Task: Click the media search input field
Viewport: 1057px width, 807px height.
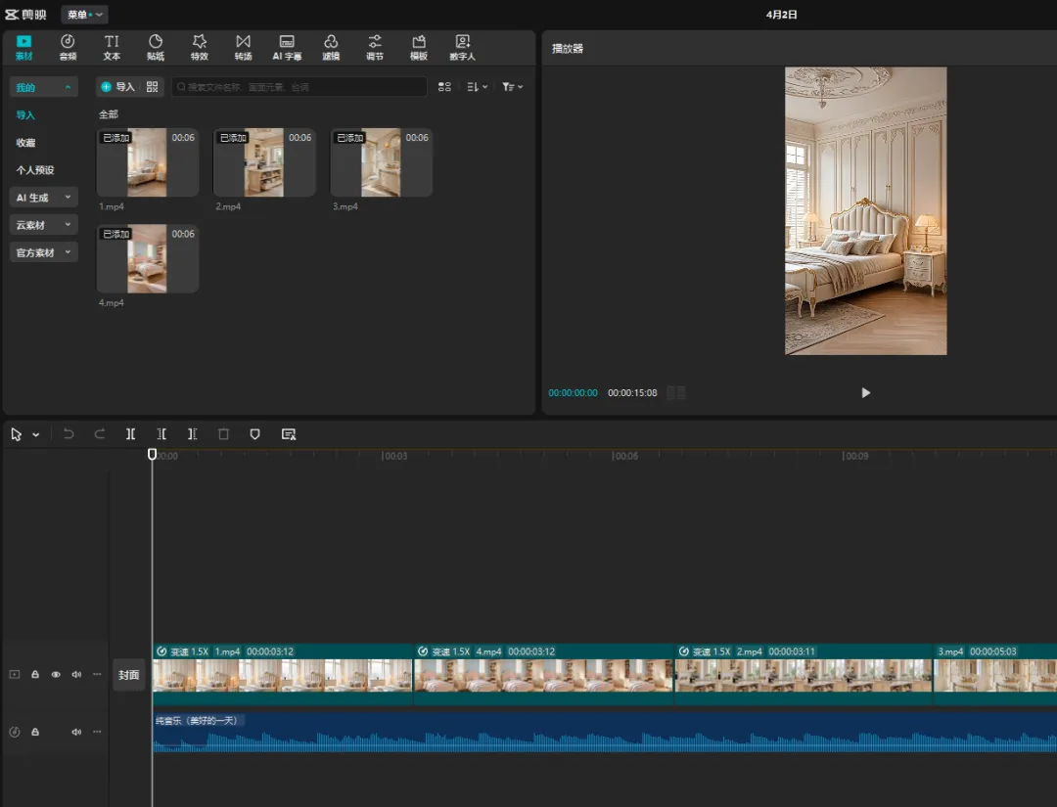Action: 299,87
